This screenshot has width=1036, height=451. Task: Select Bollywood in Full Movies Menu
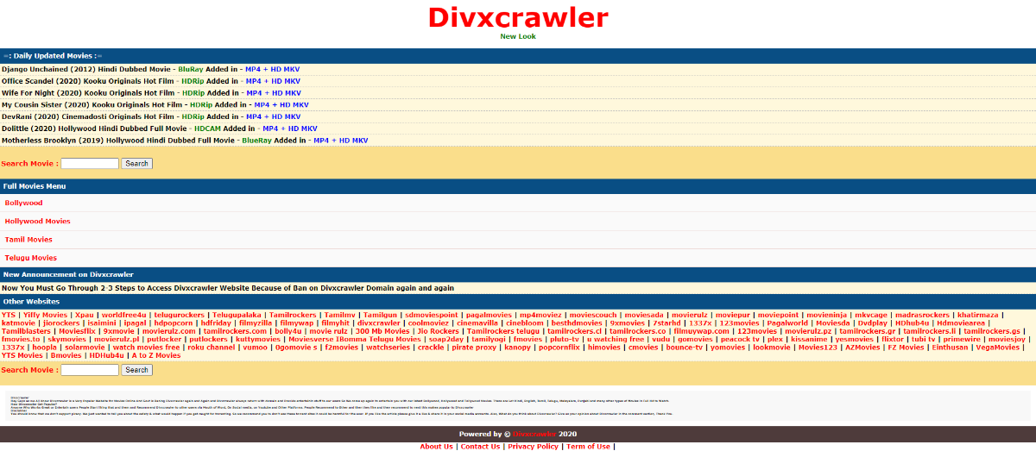click(x=23, y=204)
